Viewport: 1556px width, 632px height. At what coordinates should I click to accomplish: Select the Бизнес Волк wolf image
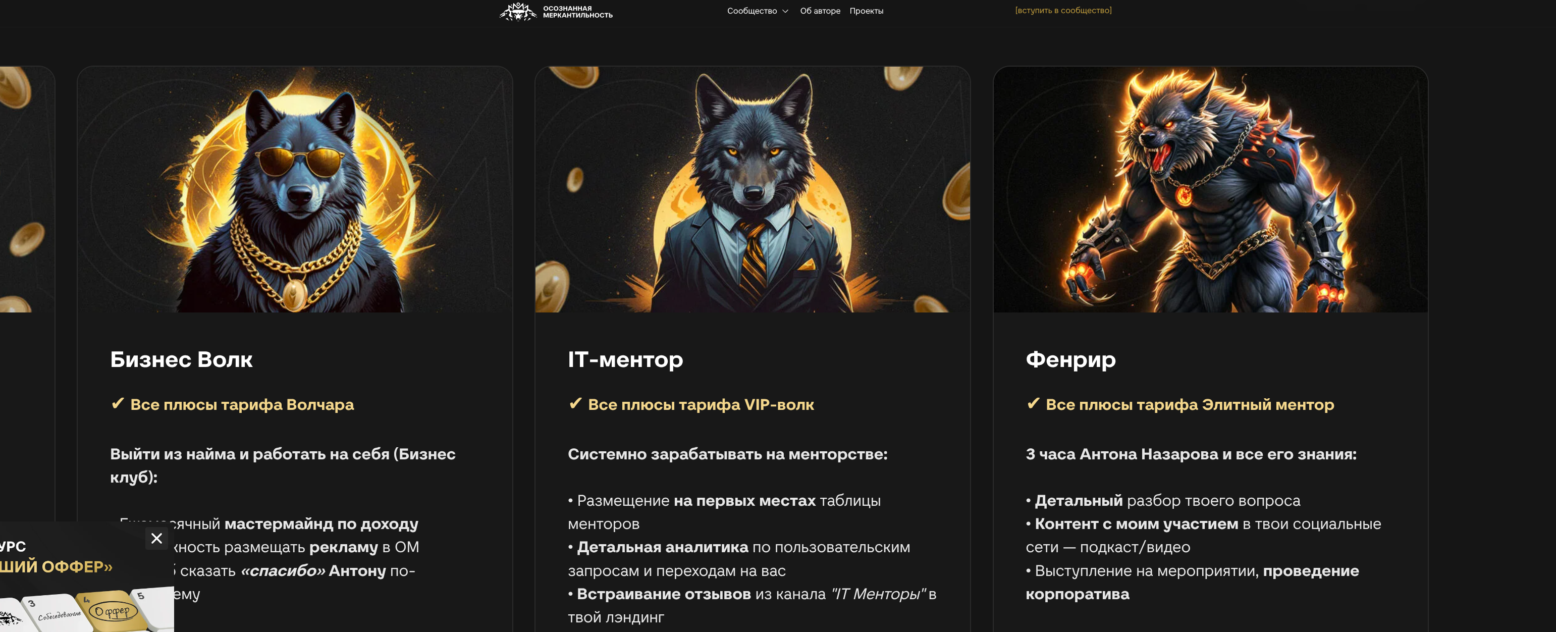click(295, 189)
